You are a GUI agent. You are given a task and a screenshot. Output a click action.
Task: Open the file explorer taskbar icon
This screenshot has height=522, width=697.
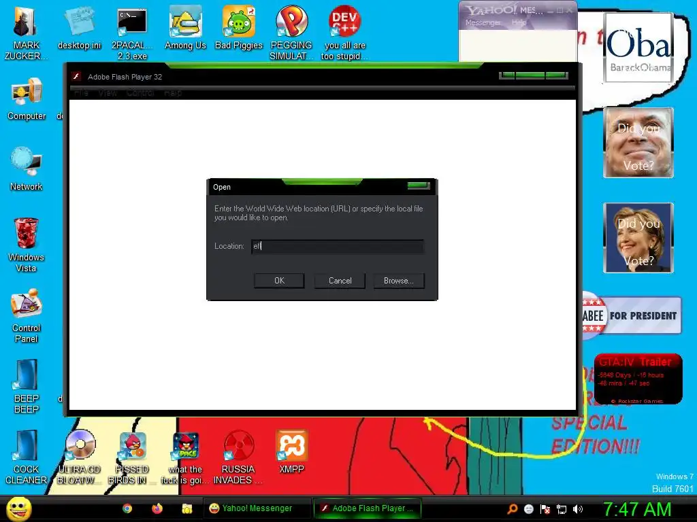click(187, 508)
